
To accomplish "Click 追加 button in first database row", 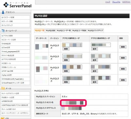I will pos(94,49).
